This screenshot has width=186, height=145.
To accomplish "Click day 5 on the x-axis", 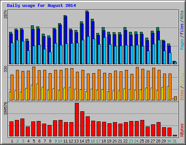I will click(x=34, y=141).
